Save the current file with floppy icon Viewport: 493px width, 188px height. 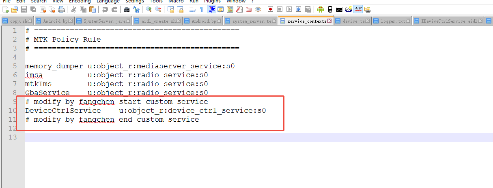(24, 9)
